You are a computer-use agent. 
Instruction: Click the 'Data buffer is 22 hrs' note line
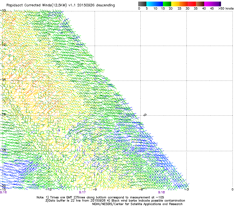tap(76, 201)
